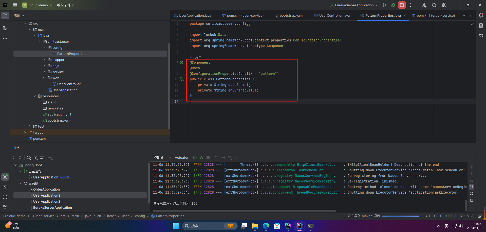The image size is (486, 232).
Task: Open the Maven tool window
Action: [x=481, y=36]
